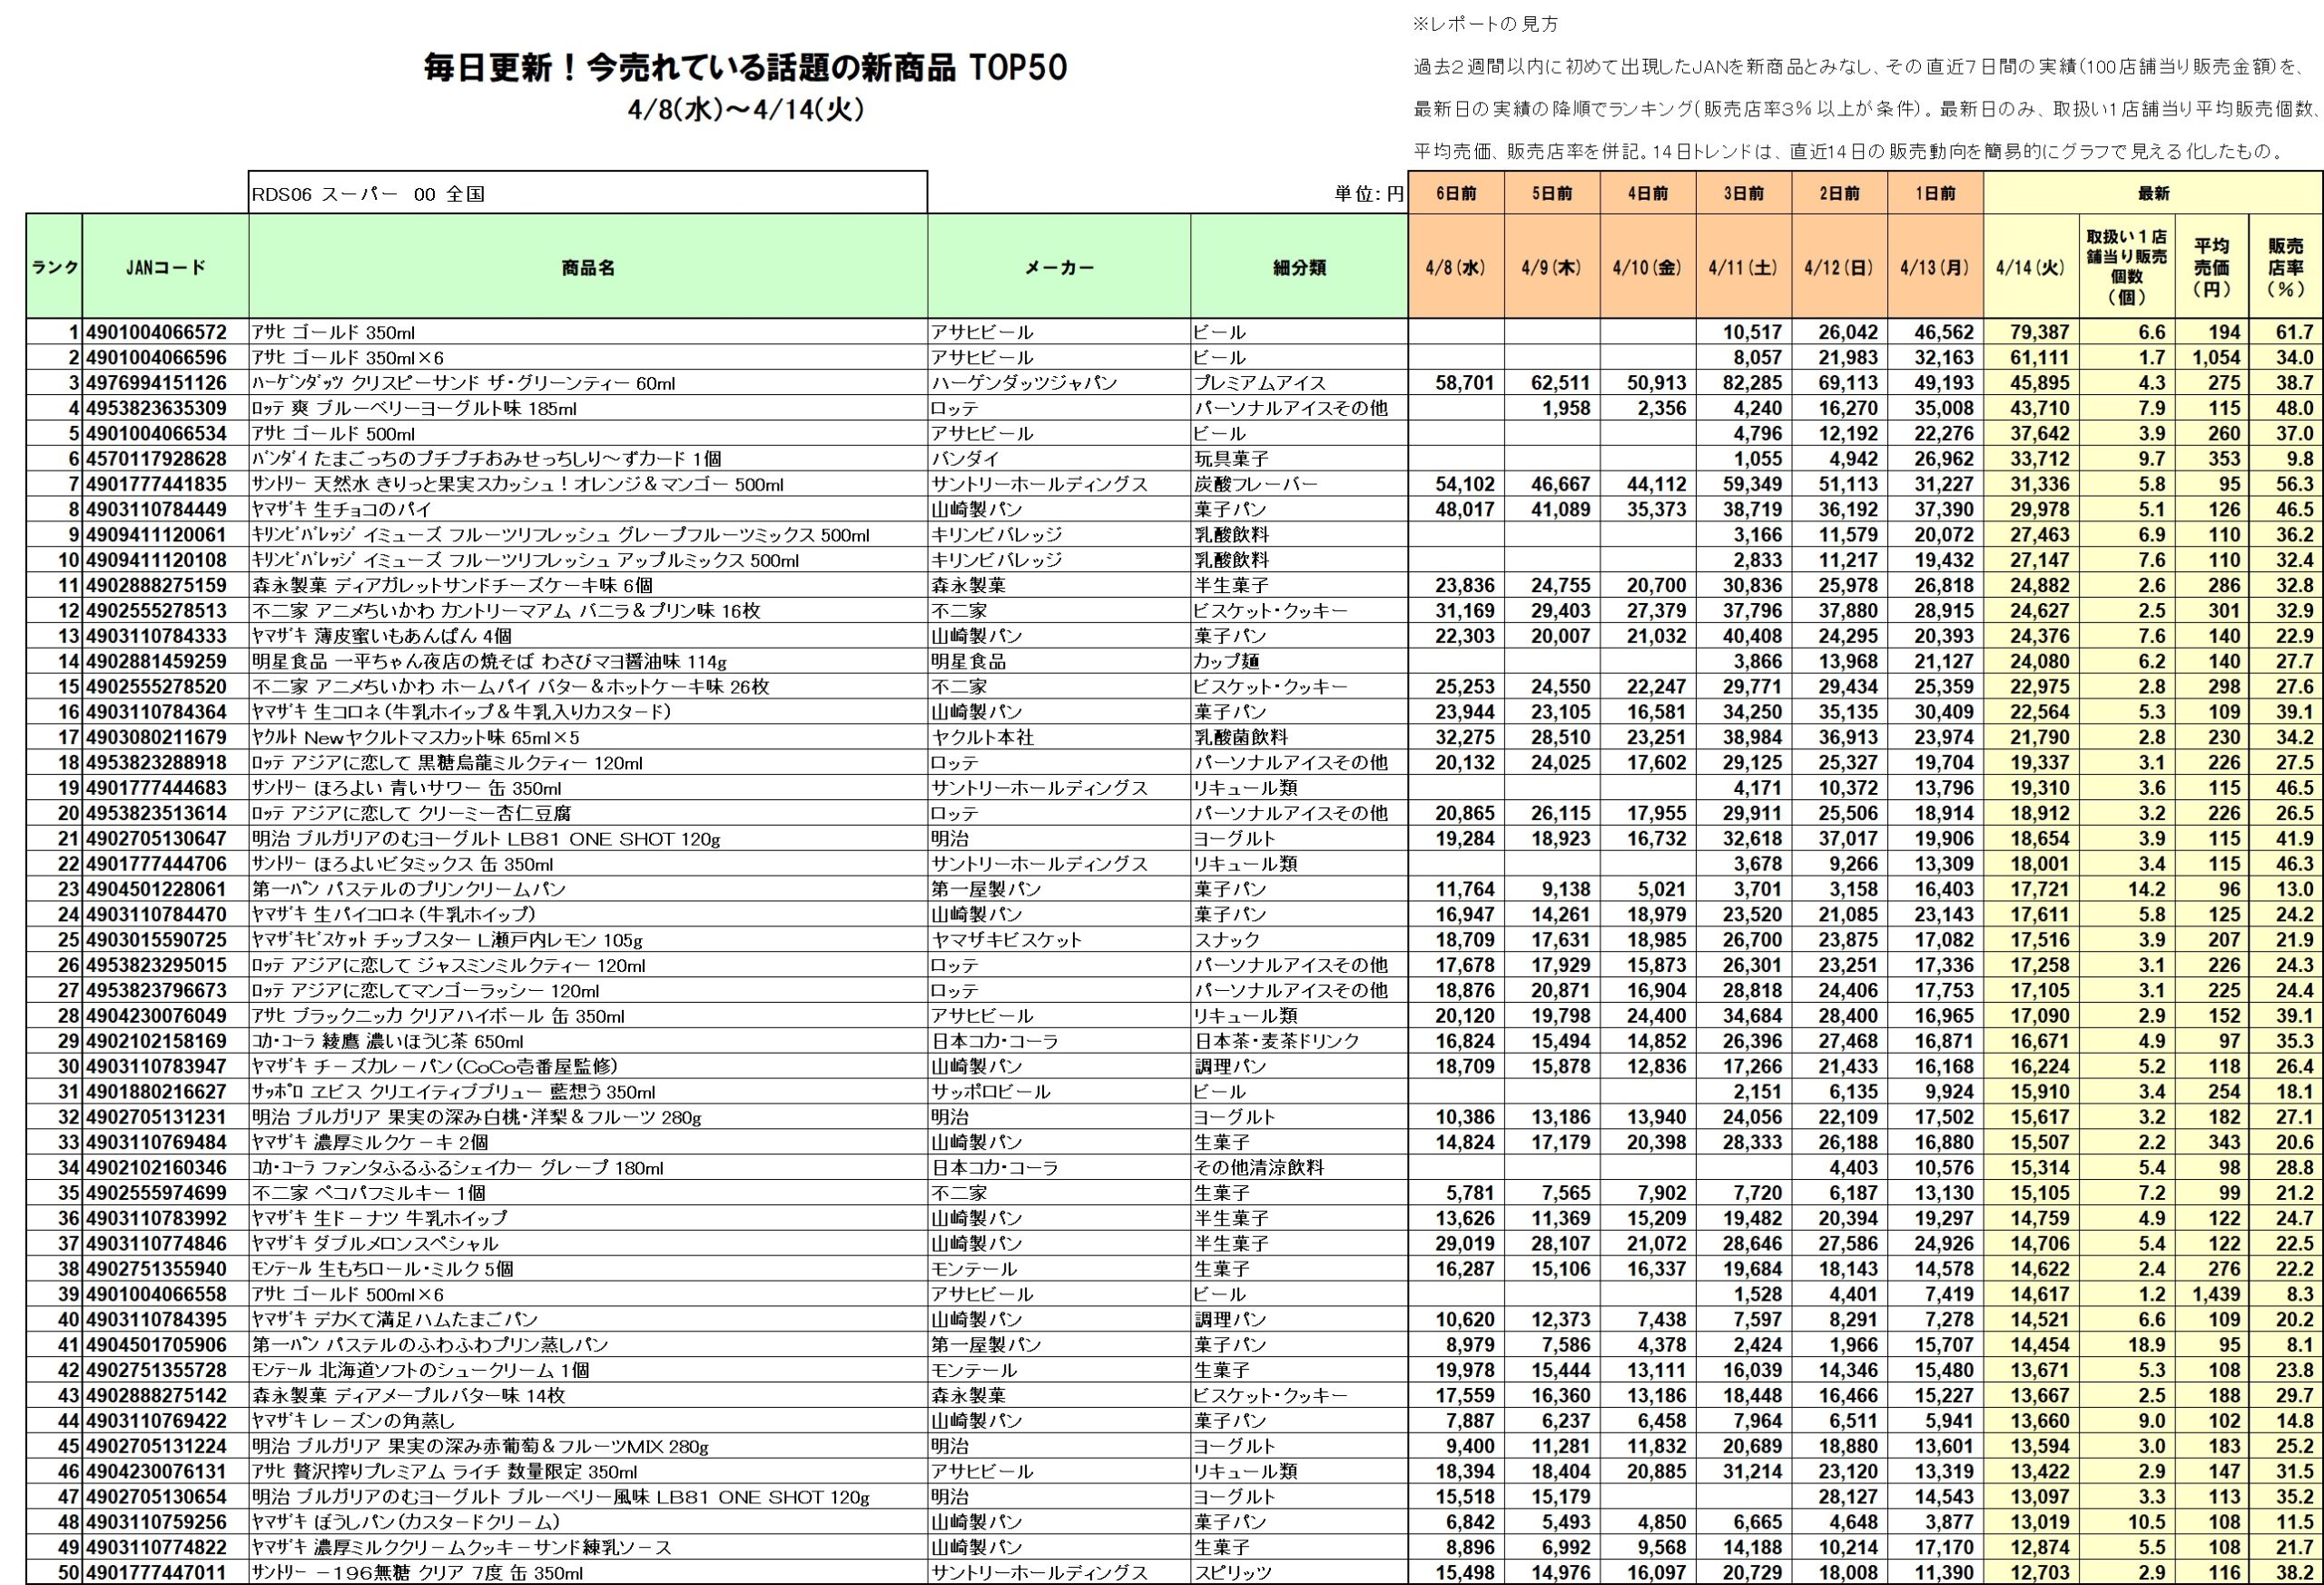Click the ※レポートの見方 note text
The height and width of the screenshot is (1585, 2324).
pos(1485,24)
